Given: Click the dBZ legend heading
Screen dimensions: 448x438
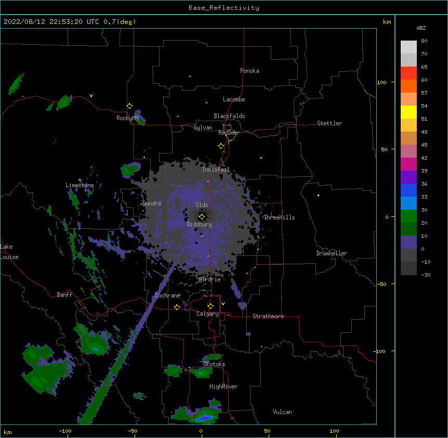Looking at the screenshot, I should [x=421, y=28].
